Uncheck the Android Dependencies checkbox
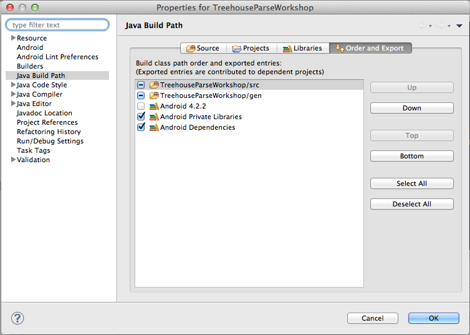Screen dimensions: 470x335 (x=141, y=127)
